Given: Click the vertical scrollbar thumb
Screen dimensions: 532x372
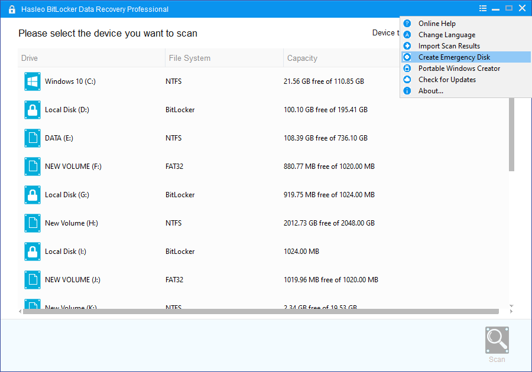Looking at the screenshot, I should [511, 135].
